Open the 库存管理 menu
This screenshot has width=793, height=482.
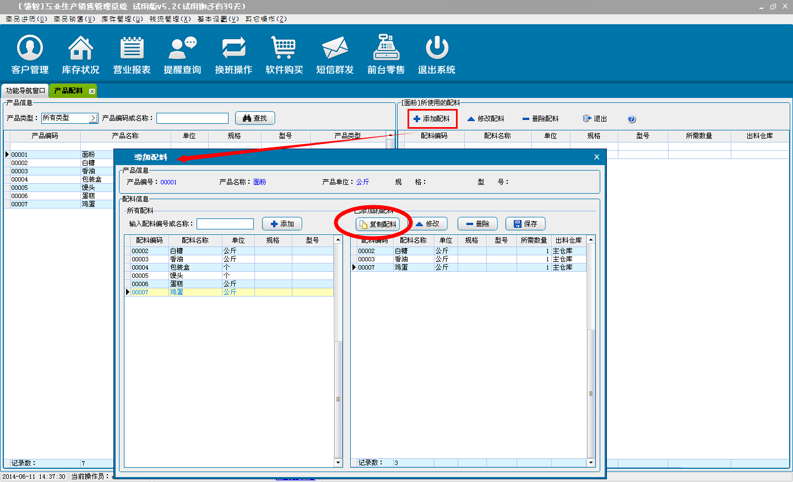point(122,19)
